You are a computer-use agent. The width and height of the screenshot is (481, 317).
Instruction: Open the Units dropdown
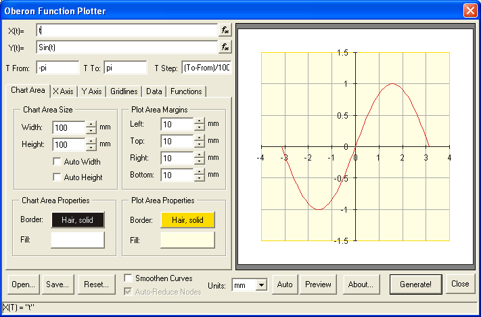[261, 285]
